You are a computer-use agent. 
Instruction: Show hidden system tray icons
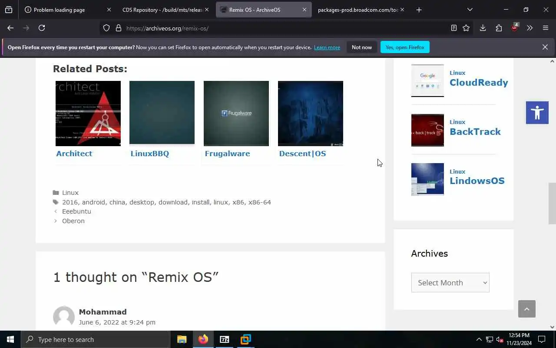tap(479, 339)
